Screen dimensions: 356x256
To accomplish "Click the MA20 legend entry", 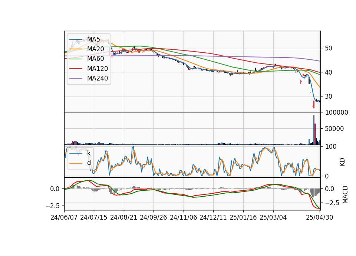I will [x=88, y=49].
